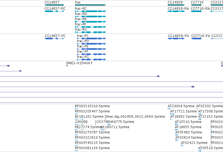Click the RP003540215.5prime EST label

pyautogui.click(x=92, y=143)
